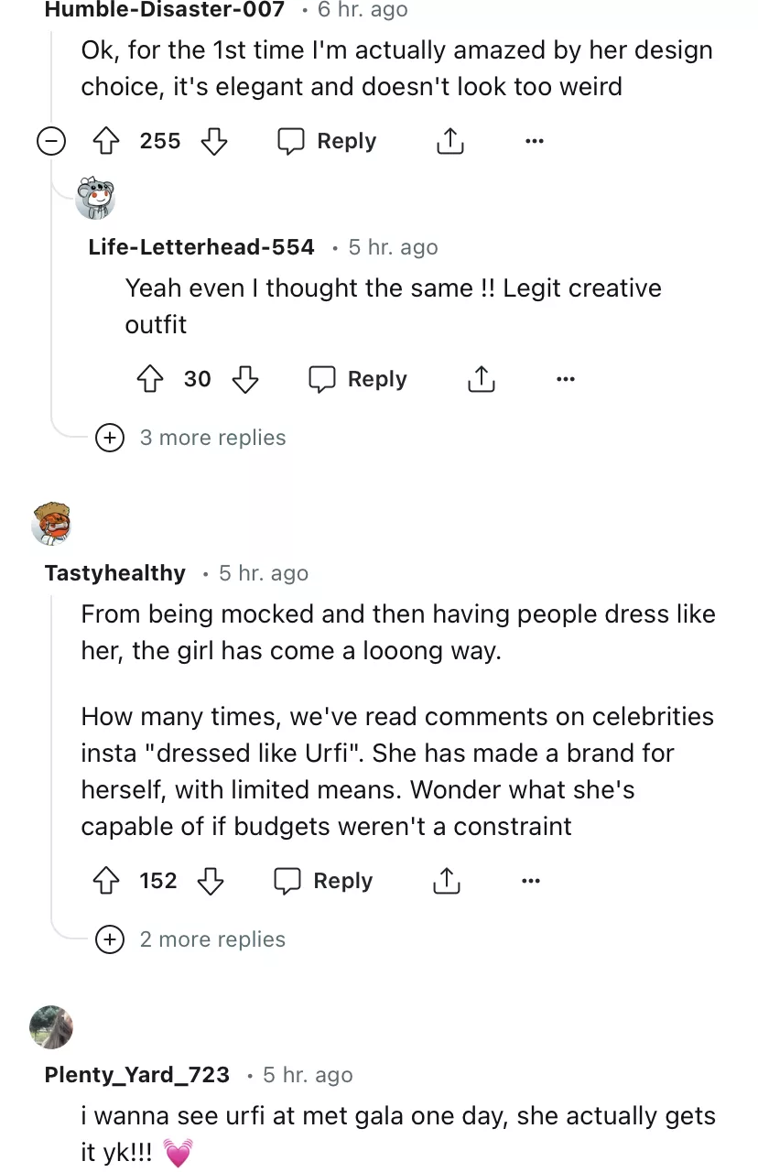
Task: Reply to Life-Letterhead-554's comment
Action: (359, 379)
